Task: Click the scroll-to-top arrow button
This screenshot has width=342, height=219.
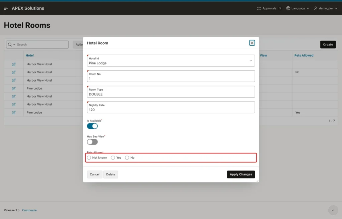Action: [x=333, y=210]
